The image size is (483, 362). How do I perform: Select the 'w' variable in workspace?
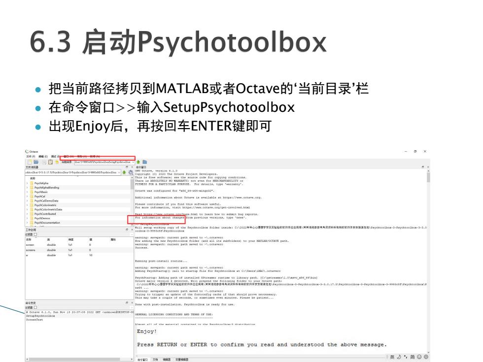click(27, 255)
